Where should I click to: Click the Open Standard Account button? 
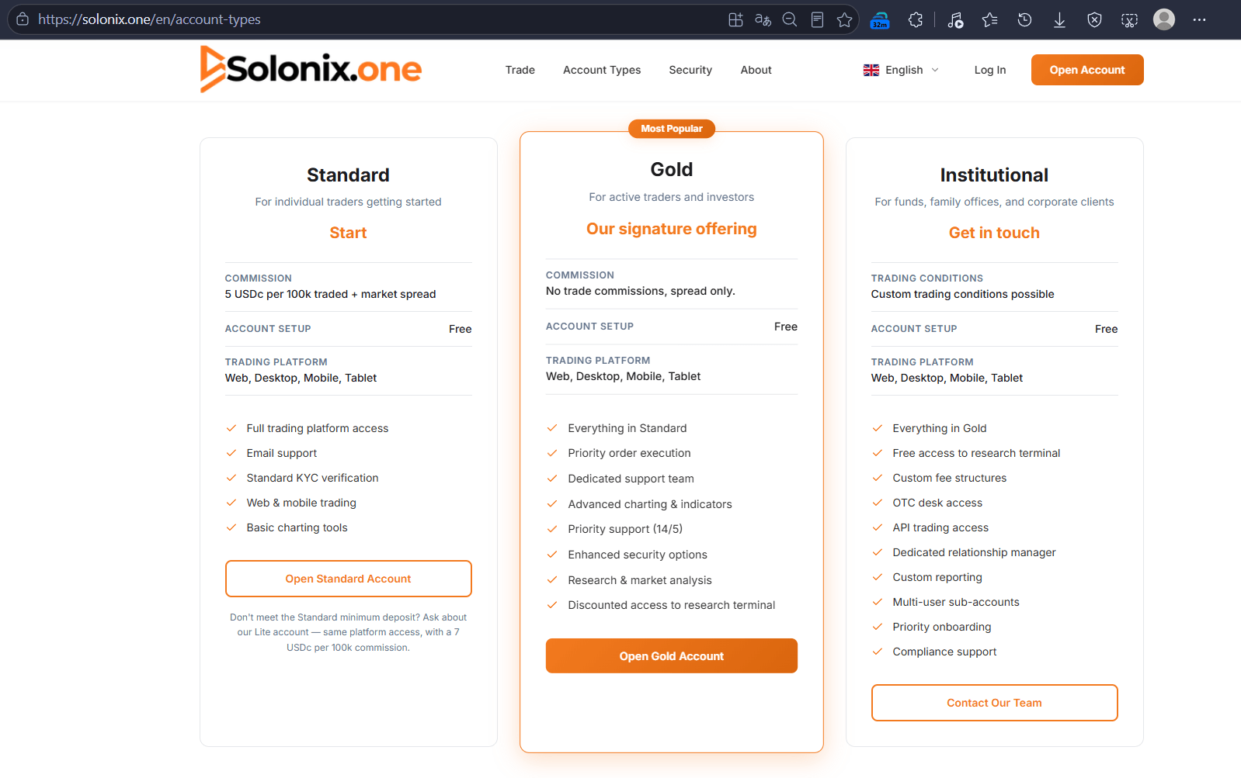tap(348, 579)
